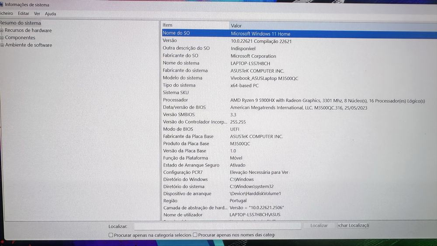Select Versão SMBIOS row
Screen dimensions: 437x246
tap(299, 114)
